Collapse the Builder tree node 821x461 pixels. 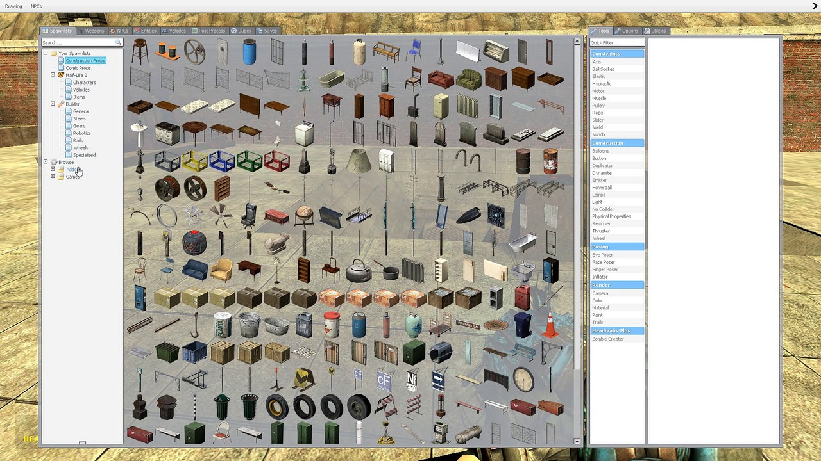click(x=53, y=104)
